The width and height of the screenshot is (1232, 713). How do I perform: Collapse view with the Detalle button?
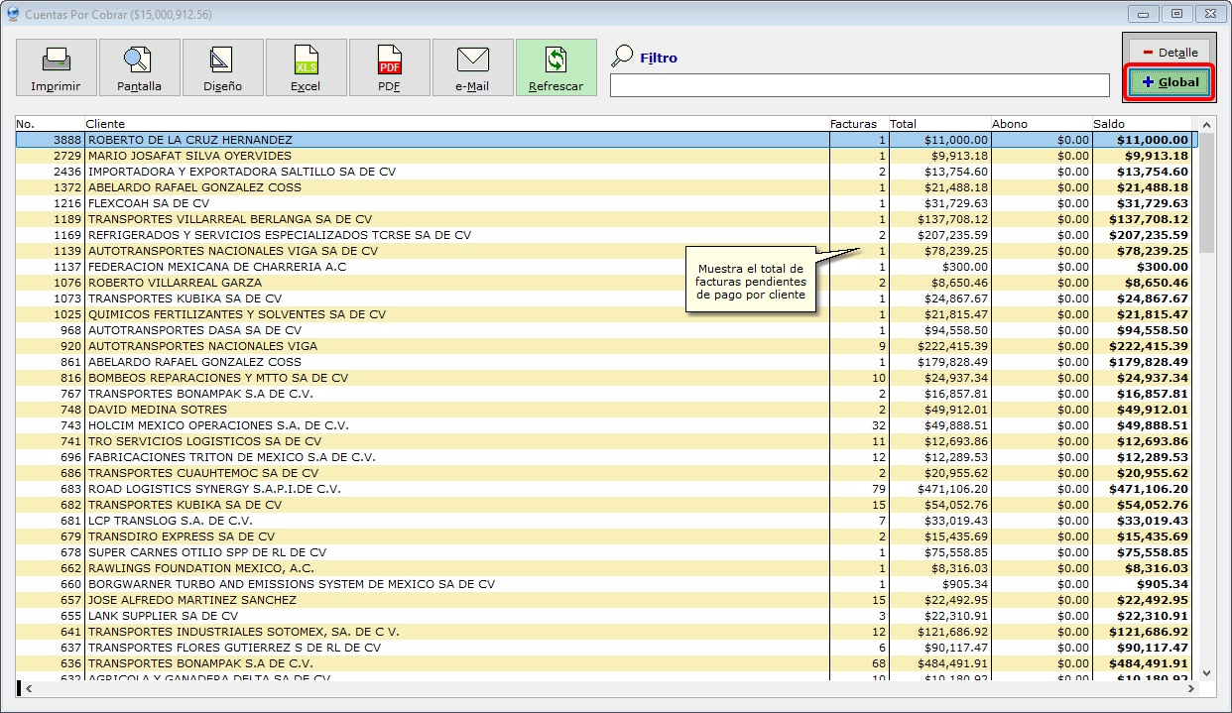pos(1170,53)
